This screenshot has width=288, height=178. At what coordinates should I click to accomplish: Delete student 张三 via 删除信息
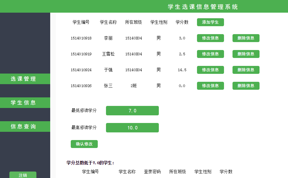246,86
